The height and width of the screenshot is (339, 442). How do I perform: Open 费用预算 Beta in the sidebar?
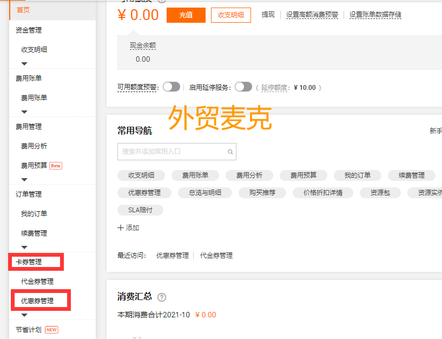pyautogui.click(x=34, y=166)
